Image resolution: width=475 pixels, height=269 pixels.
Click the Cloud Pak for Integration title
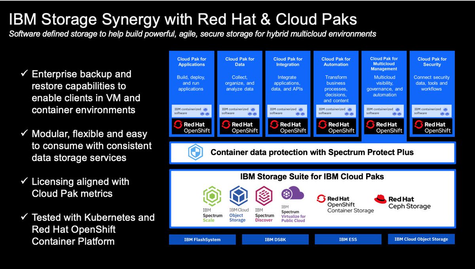(x=288, y=62)
